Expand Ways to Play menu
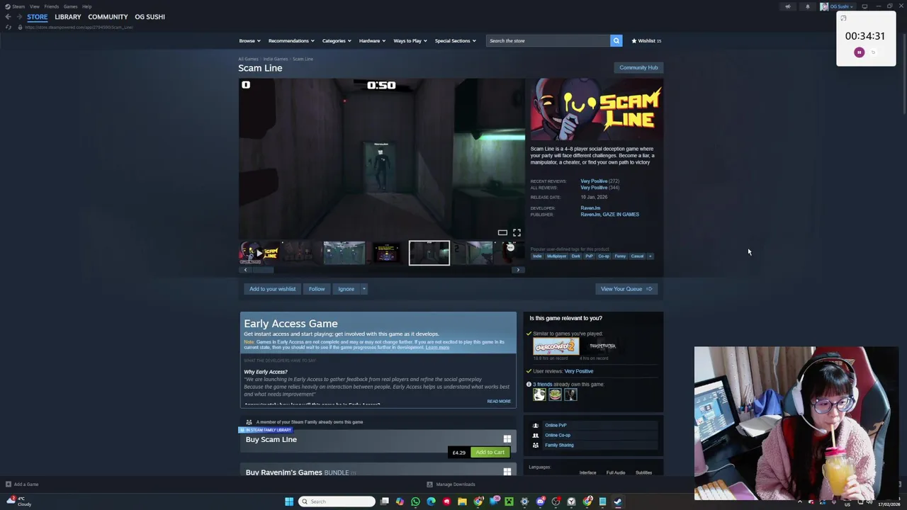907x510 pixels. tap(410, 40)
